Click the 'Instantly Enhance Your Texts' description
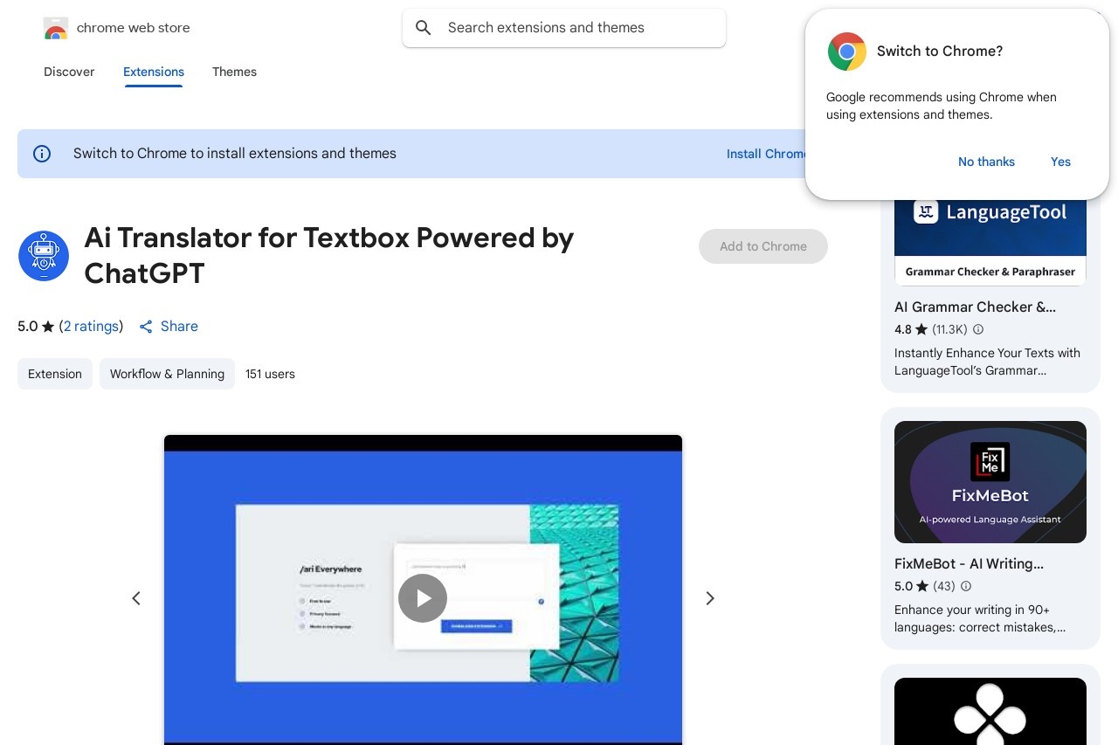Image resolution: width=1118 pixels, height=745 pixels. 987,362
